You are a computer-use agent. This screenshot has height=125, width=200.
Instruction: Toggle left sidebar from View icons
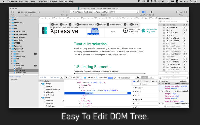(x=177, y=12)
